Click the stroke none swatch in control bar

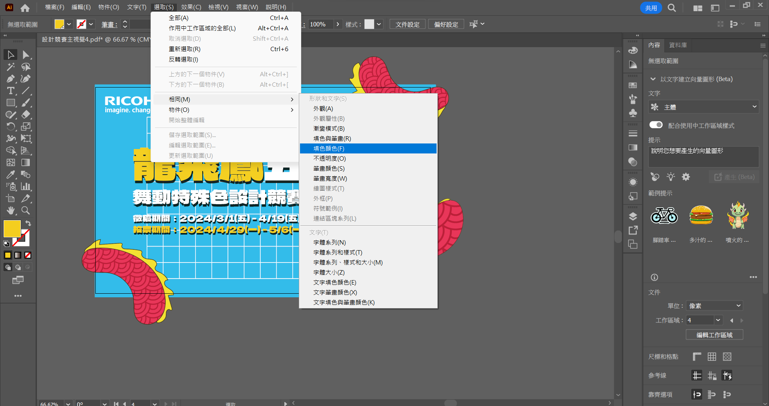[x=81, y=24]
